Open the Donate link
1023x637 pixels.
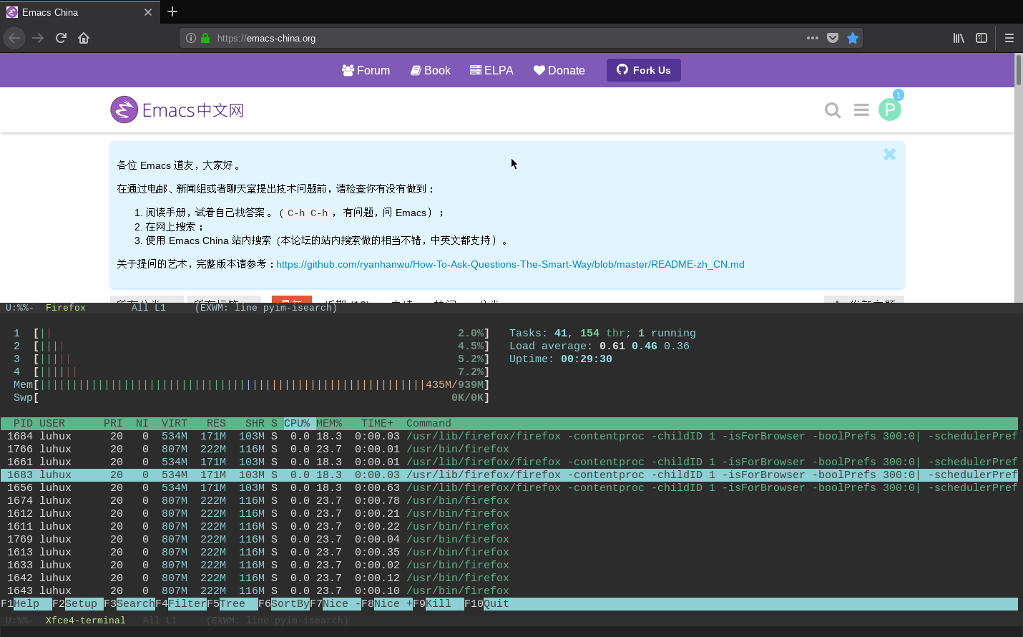click(559, 70)
